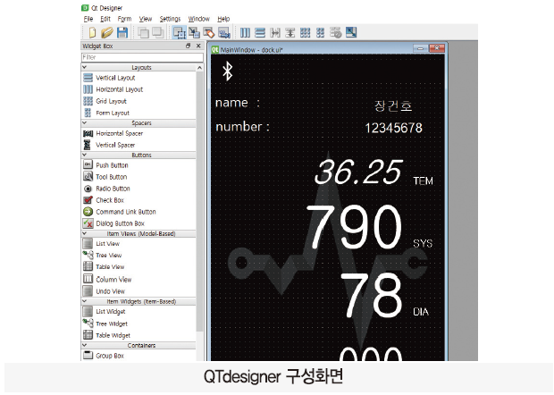Viewport: 554px width, 395px height.
Task: Activate the Edit Widgets mode icon
Action: tap(180, 32)
